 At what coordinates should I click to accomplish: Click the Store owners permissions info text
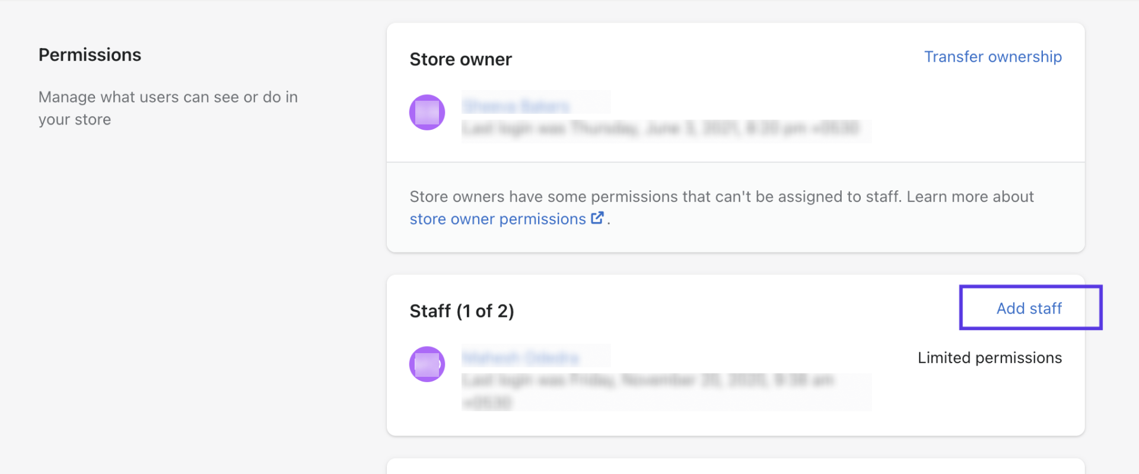(x=722, y=208)
